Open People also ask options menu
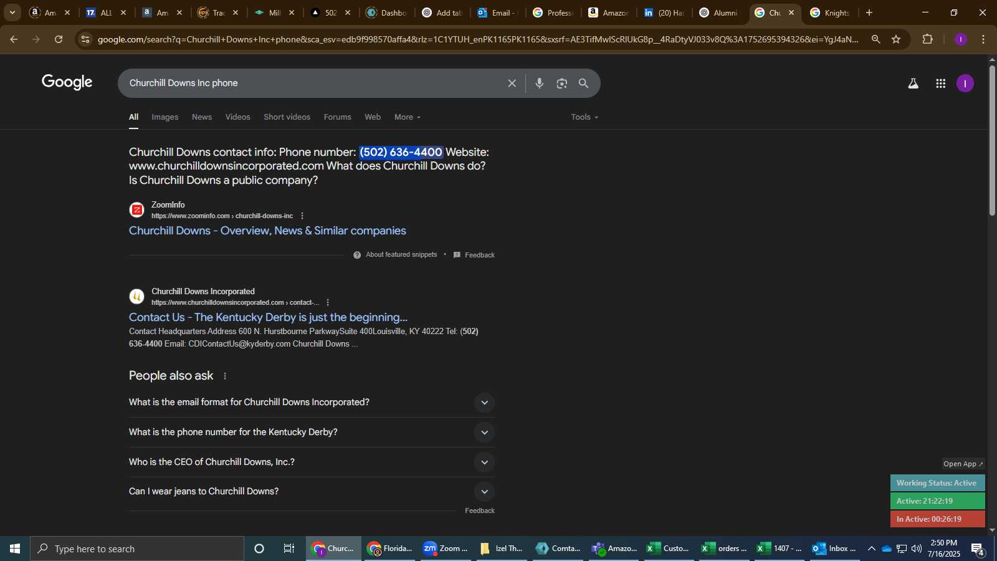 click(x=225, y=376)
